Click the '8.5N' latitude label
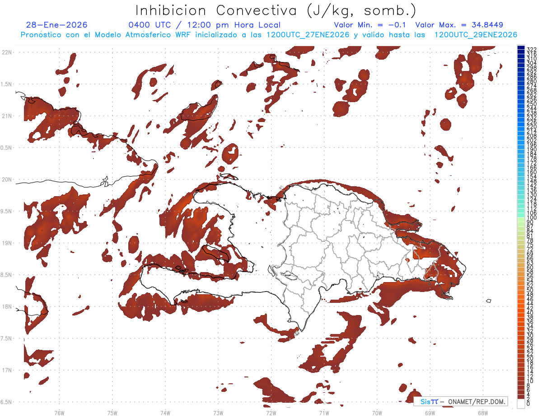 point(7,275)
